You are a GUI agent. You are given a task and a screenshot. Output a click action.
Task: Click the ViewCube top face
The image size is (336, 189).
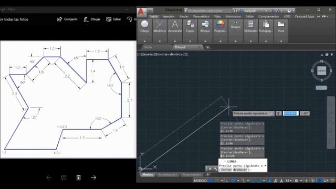tap(321, 70)
